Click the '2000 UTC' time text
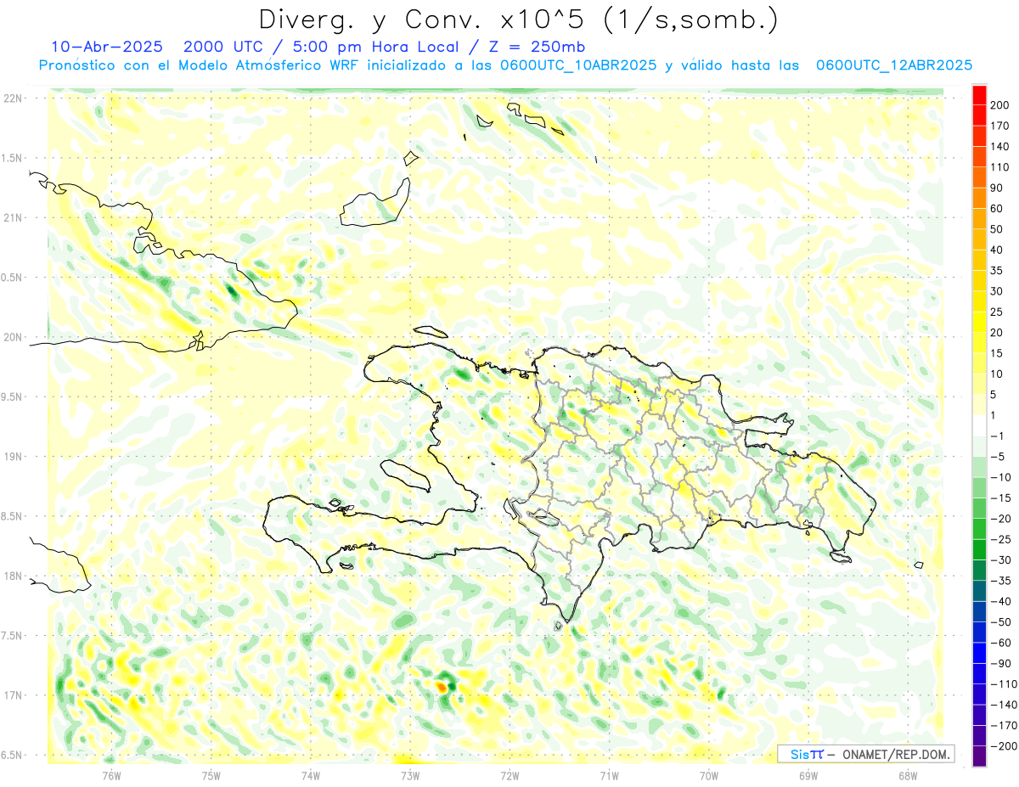The image size is (1019, 787). pyautogui.click(x=221, y=47)
